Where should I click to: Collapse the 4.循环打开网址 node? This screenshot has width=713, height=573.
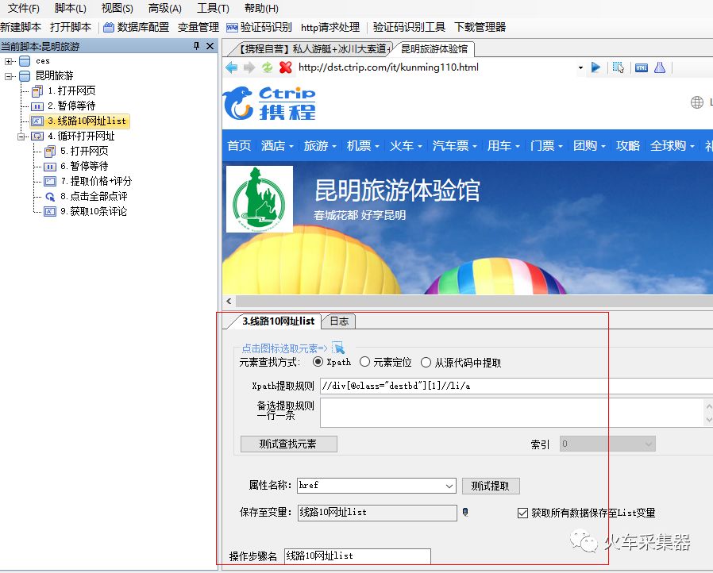click(21, 137)
